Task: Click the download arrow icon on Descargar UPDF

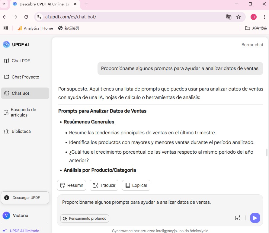Action: click(x=7, y=198)
